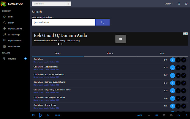190x119 pixels.
Task: Open 50 Top Songs
Action: (14, 35)
